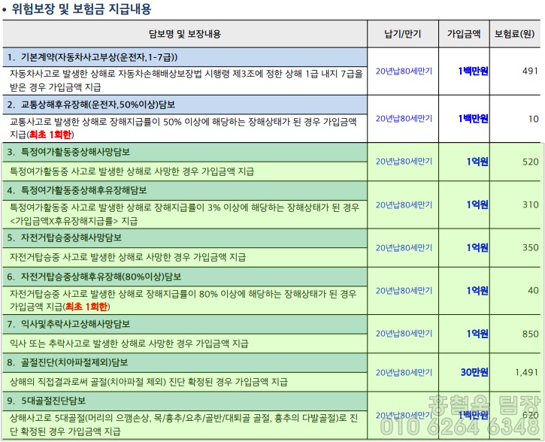
Task: Click '1억원' in the 특정여가활동중상해사망 row
Action: point(477,162)
